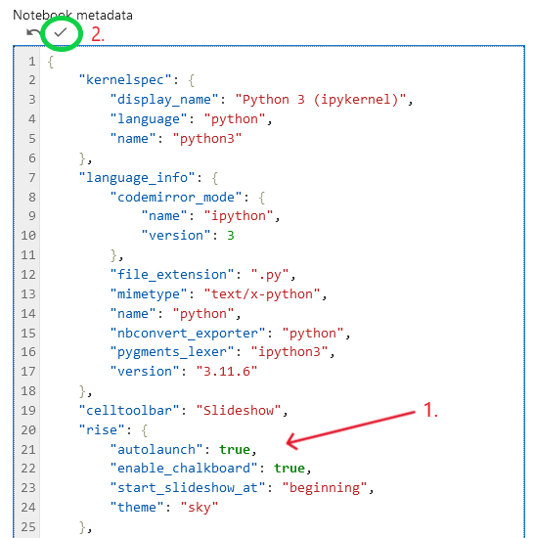
Task: Click the "Notebook metadata" heading label
Action: pos(72,15)
